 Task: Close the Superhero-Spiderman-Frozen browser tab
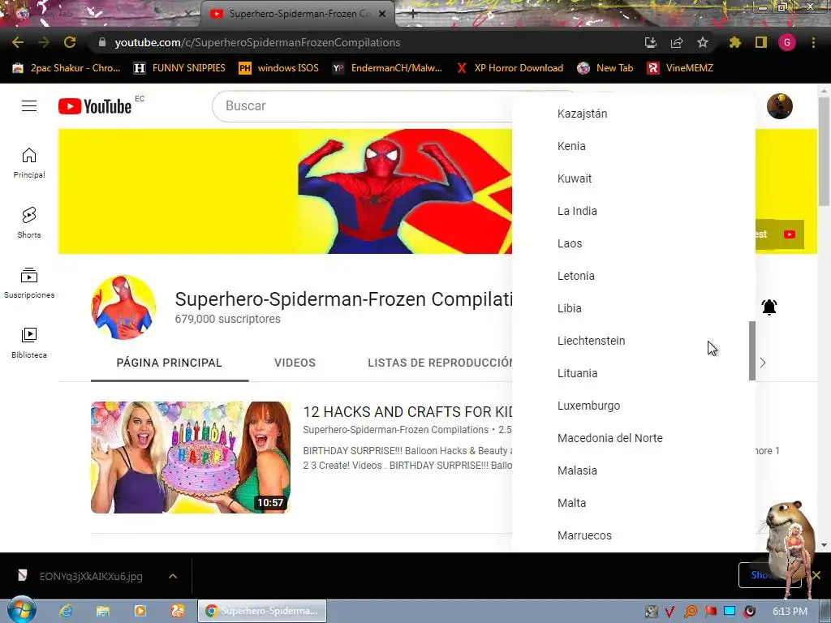[382, 14]
